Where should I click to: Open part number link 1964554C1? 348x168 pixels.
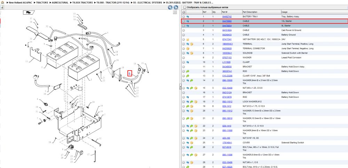(228, 44)
